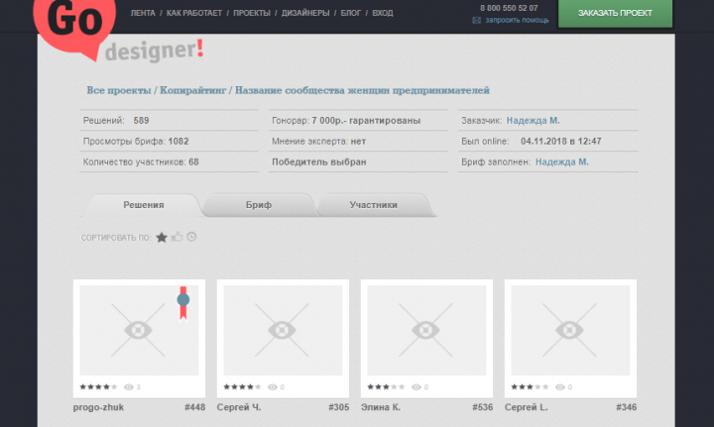
Task: Open КАК РАБОТАЕТ menu item
Action: click(x=194, y=13)
